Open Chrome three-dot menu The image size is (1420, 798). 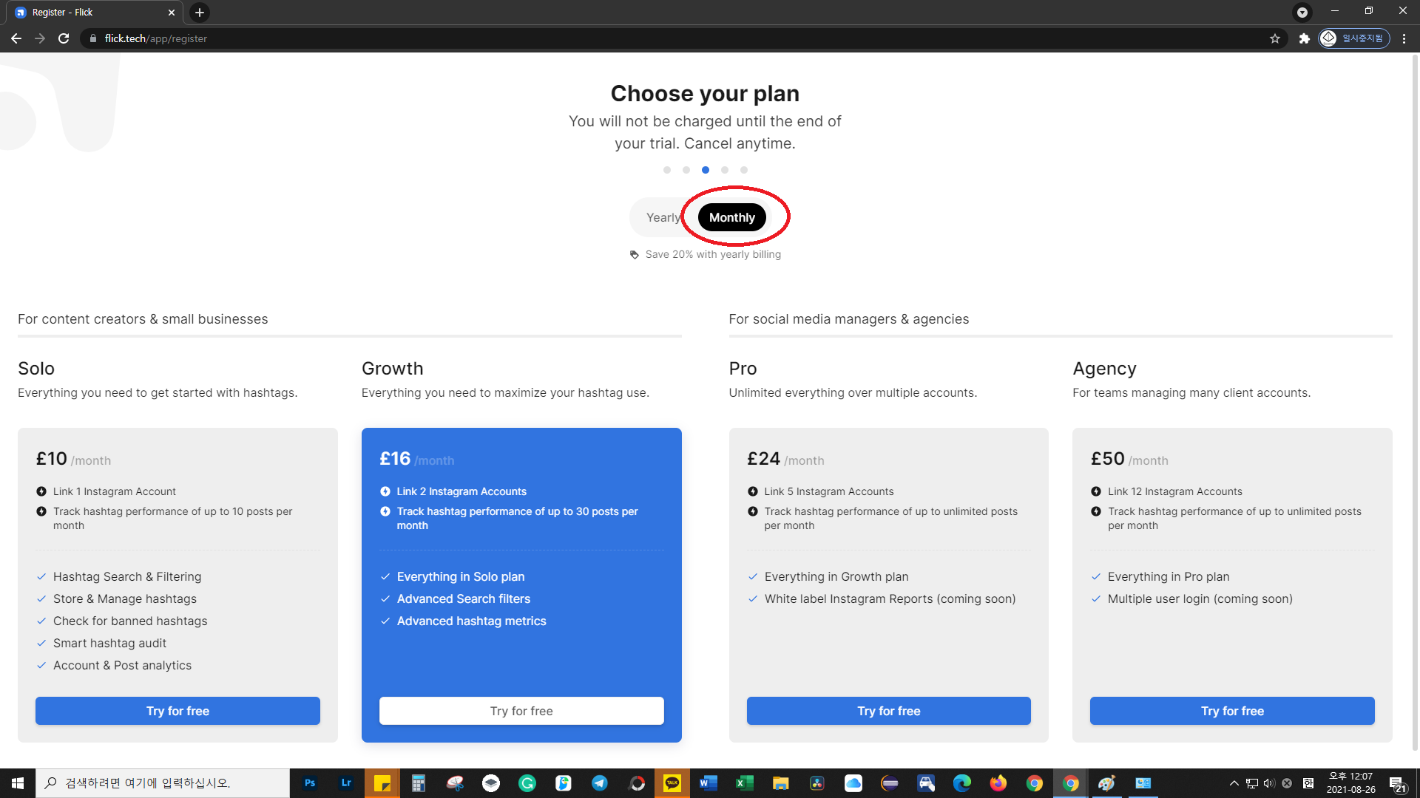point(1404,38)
